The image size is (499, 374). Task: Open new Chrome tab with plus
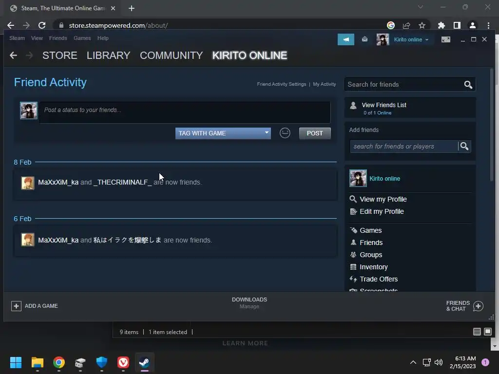point(132,8)
